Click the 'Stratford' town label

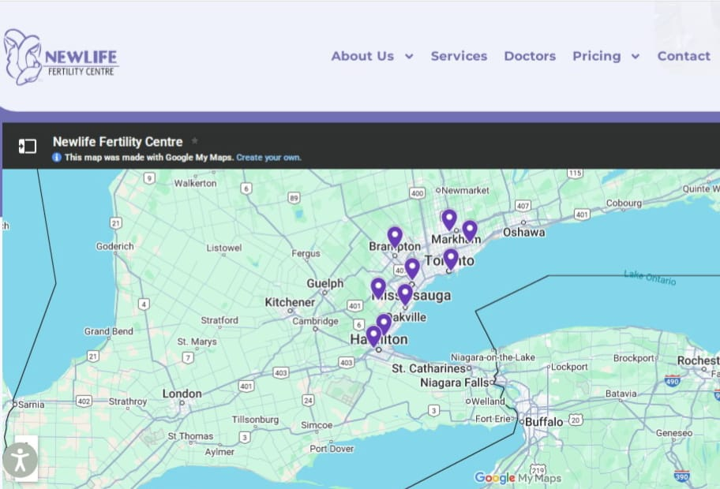[x=219, y=320]
